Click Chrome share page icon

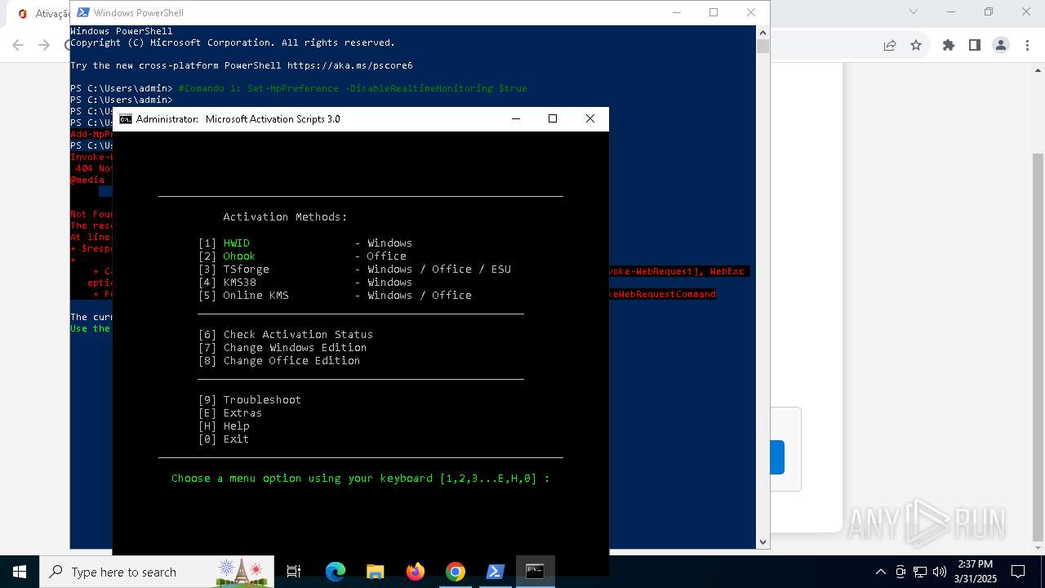click(x=890, y=45)
